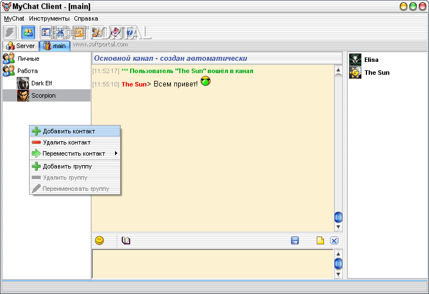The width and height of the screenshot is (429, 294).
Task: Expand the Переместить контакт submenu
Action: point(75,153)
